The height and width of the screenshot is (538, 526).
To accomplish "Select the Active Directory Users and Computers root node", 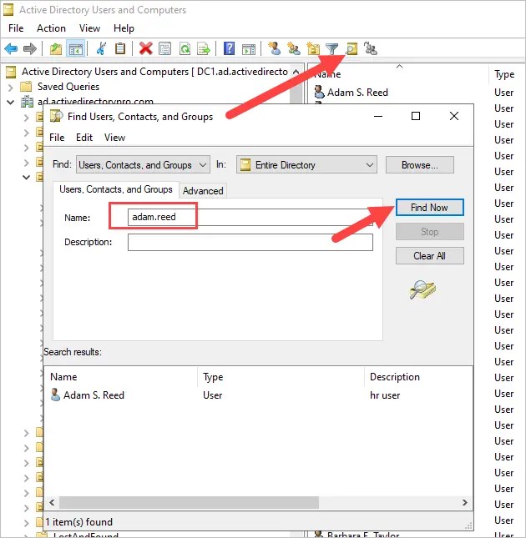I will coord(154,72).
